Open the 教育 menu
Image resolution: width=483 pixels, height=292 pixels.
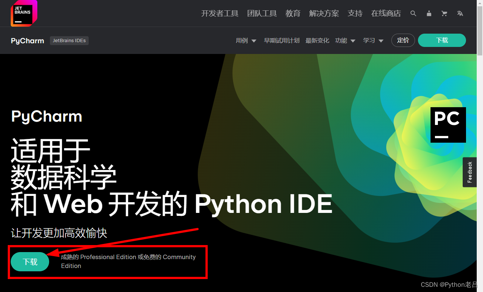point(293,13)
